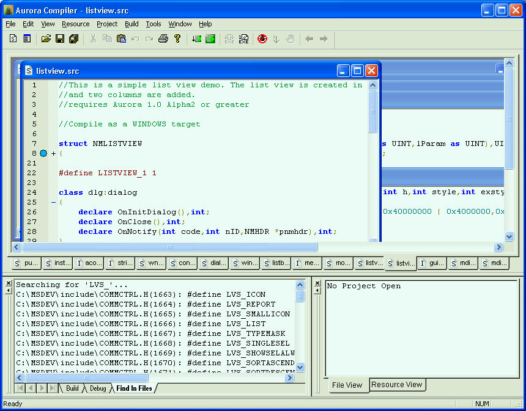
Task: Open the Build menu
Action: point(131,24)
